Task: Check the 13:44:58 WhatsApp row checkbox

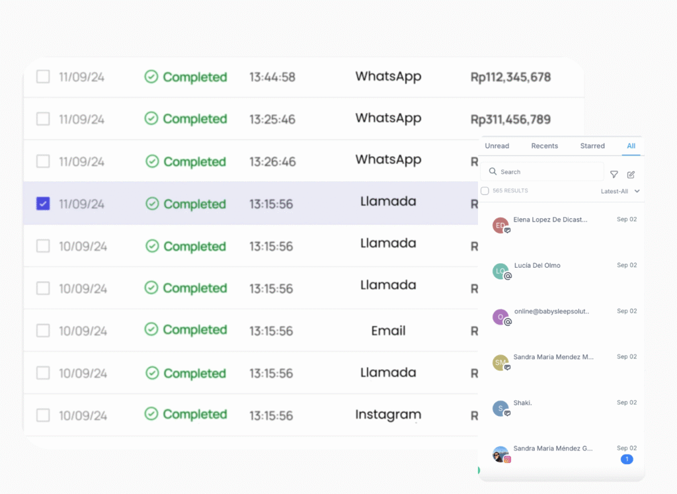Action: (x=43, y=77)
